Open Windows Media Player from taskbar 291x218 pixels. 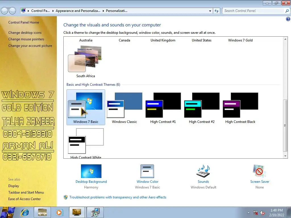click(x=59, y=212)
